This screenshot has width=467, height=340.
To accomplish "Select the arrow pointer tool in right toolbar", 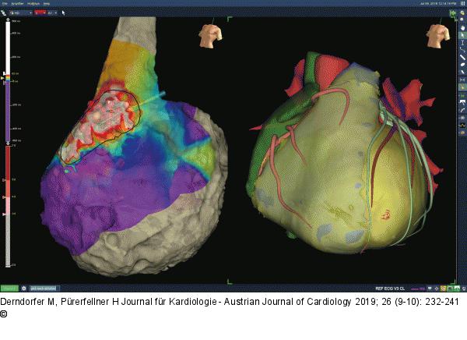I will click(x=462, y=34).
